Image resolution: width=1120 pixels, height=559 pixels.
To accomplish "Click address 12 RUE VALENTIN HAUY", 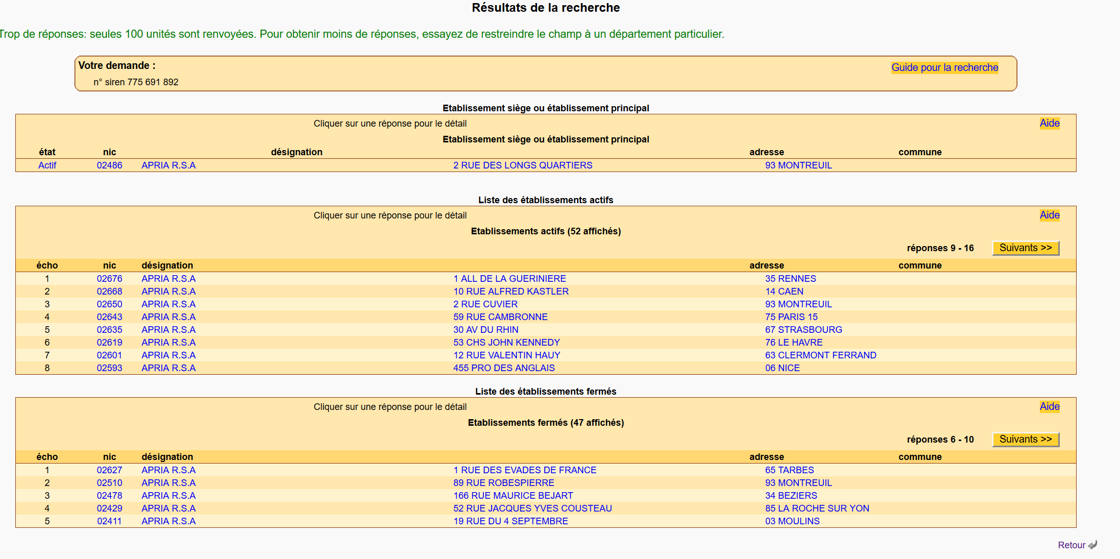I will tap(506, 355).
